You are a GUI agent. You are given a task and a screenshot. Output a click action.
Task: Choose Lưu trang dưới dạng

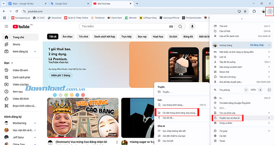pyautogui.click(x=182, y=105)
